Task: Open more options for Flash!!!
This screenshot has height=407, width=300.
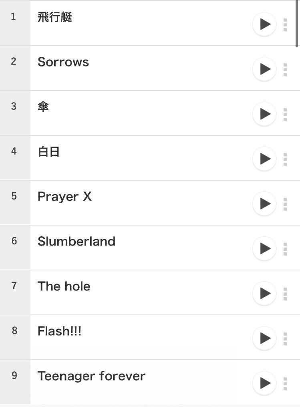Action: click(x=285, y=339)
